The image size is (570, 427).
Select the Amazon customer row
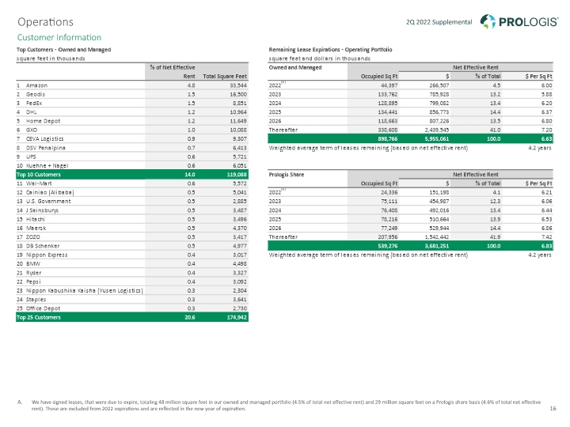click(132, 85)
